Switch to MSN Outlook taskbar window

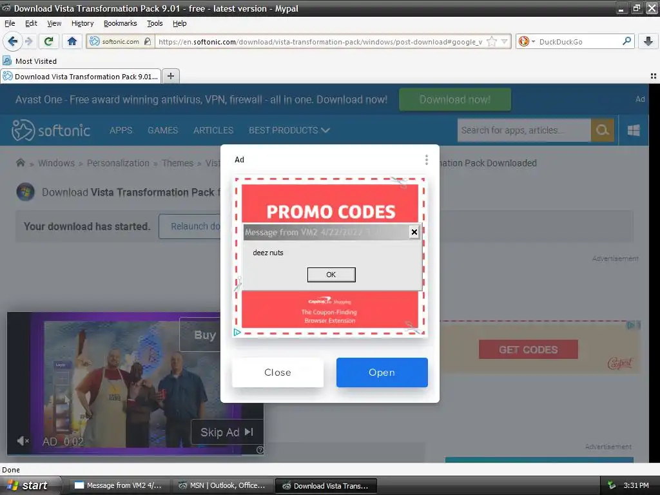222,486
